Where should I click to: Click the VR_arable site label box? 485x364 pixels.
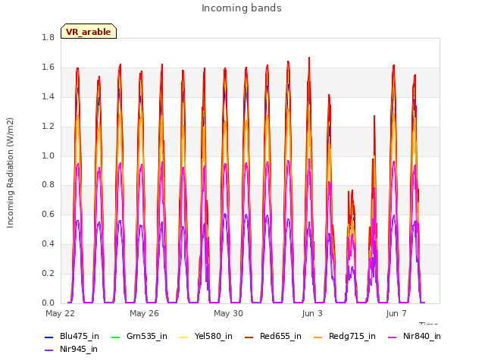(89, 31)
